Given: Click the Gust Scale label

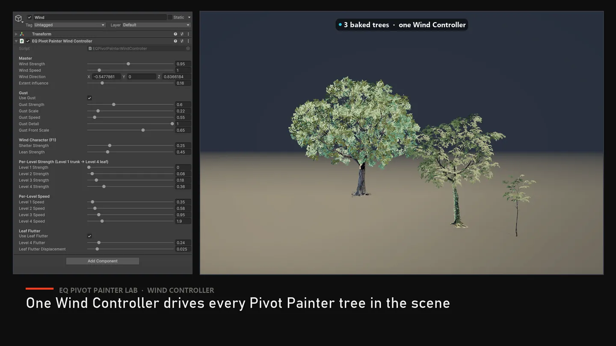Looking at the screenshot, I should click(x=29, y=111).
